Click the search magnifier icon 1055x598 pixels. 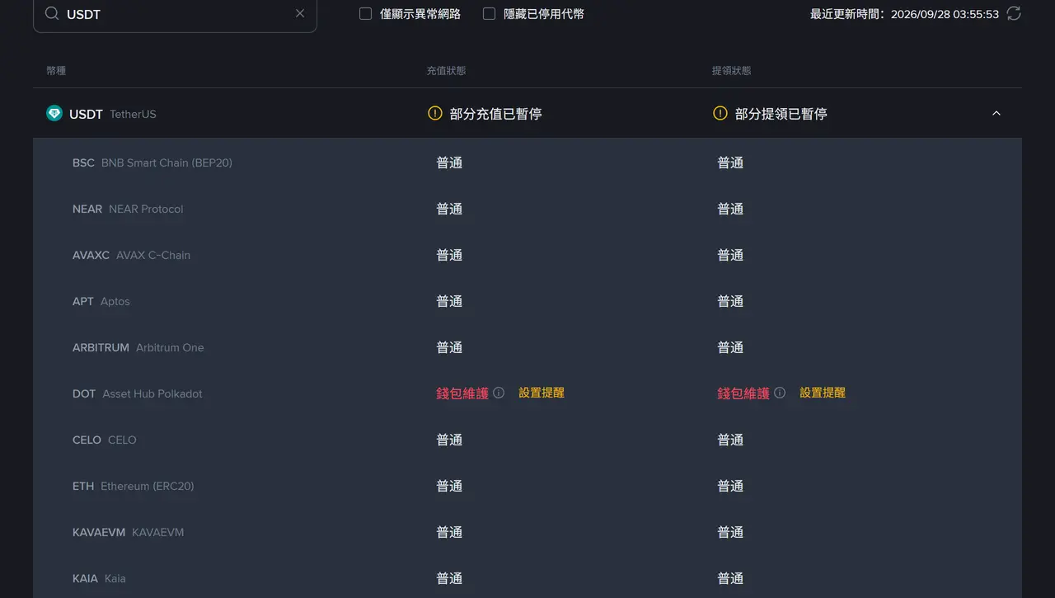[52, 14]
